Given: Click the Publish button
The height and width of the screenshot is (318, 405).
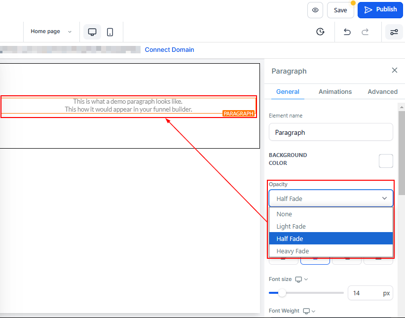Looking at the screenshot, I should [x=380, y=10].
